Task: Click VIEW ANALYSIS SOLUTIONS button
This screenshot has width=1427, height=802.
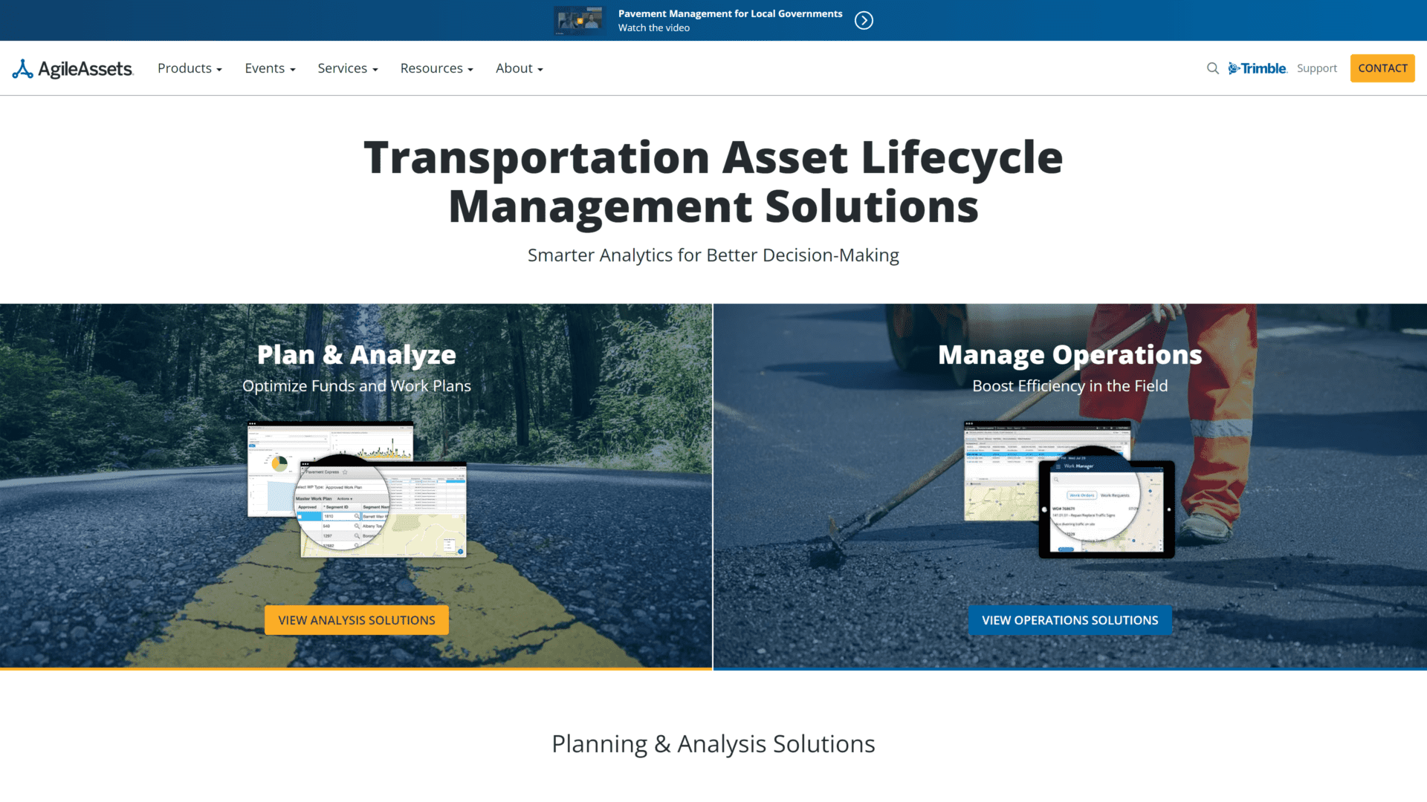Action: 357,620
